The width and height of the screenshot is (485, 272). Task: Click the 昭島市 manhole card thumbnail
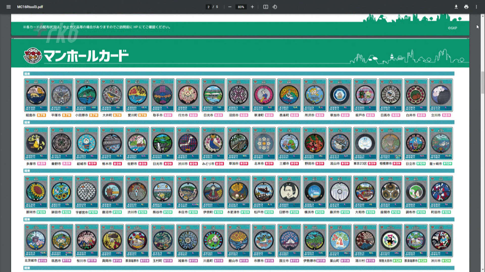coord(36,95)
